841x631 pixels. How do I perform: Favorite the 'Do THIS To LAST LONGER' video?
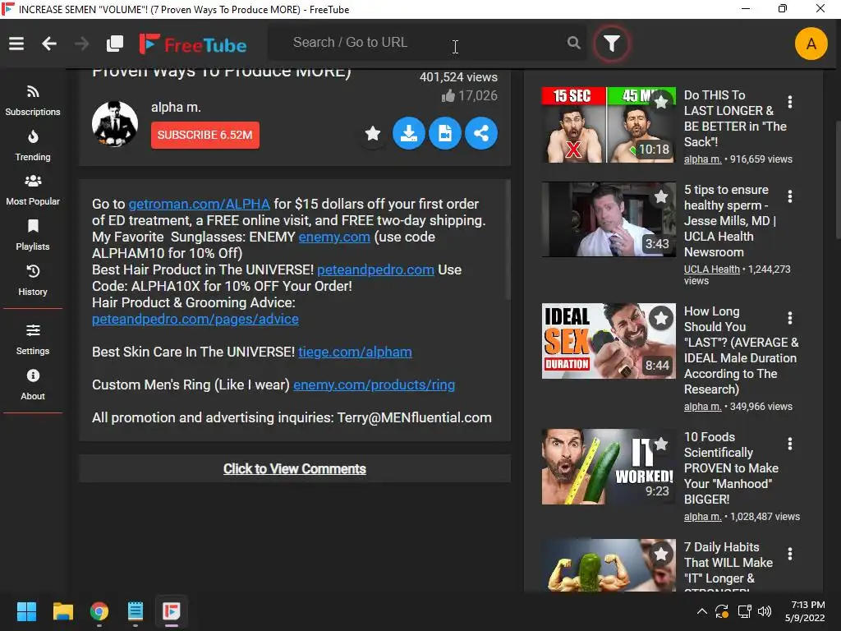tap(661, 101)
